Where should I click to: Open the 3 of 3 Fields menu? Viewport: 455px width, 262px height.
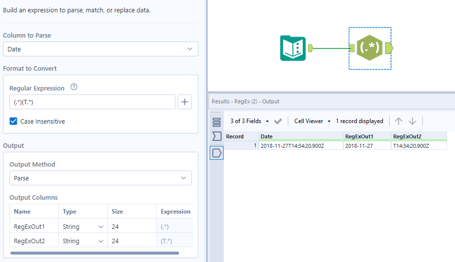(x=250, y=121)
